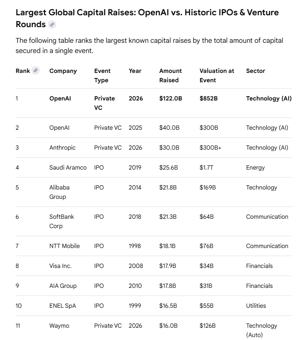Click the $122.0B amount raised cell
This screenshot has height=340, width=300.
[171, 98]
